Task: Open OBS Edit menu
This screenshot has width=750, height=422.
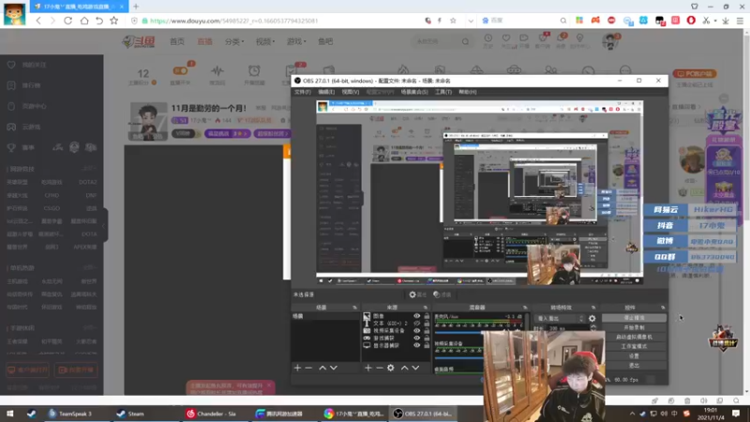Action: pos(326,92)
